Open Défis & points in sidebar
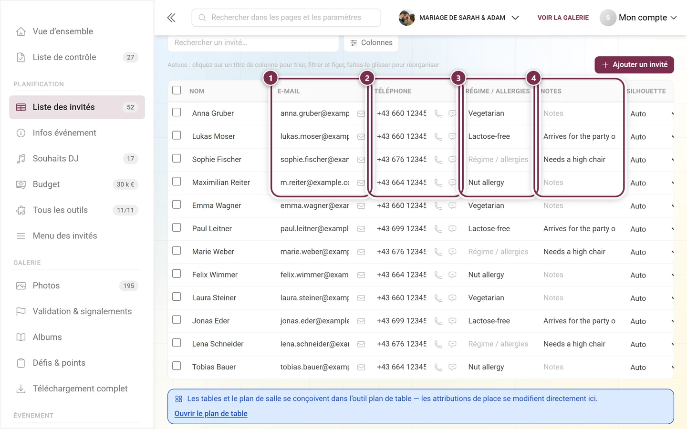 point(77,363)
